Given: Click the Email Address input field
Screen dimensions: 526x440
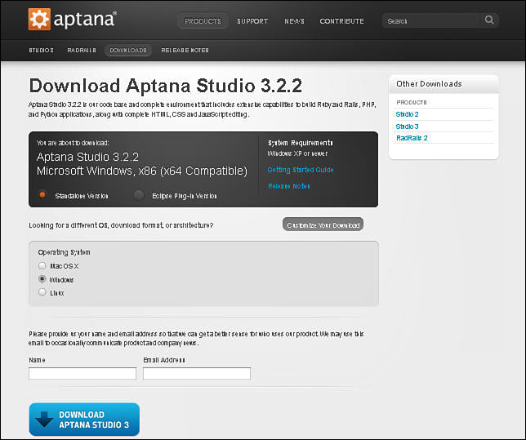Looking at the screenshot, I should coord(197,373).
